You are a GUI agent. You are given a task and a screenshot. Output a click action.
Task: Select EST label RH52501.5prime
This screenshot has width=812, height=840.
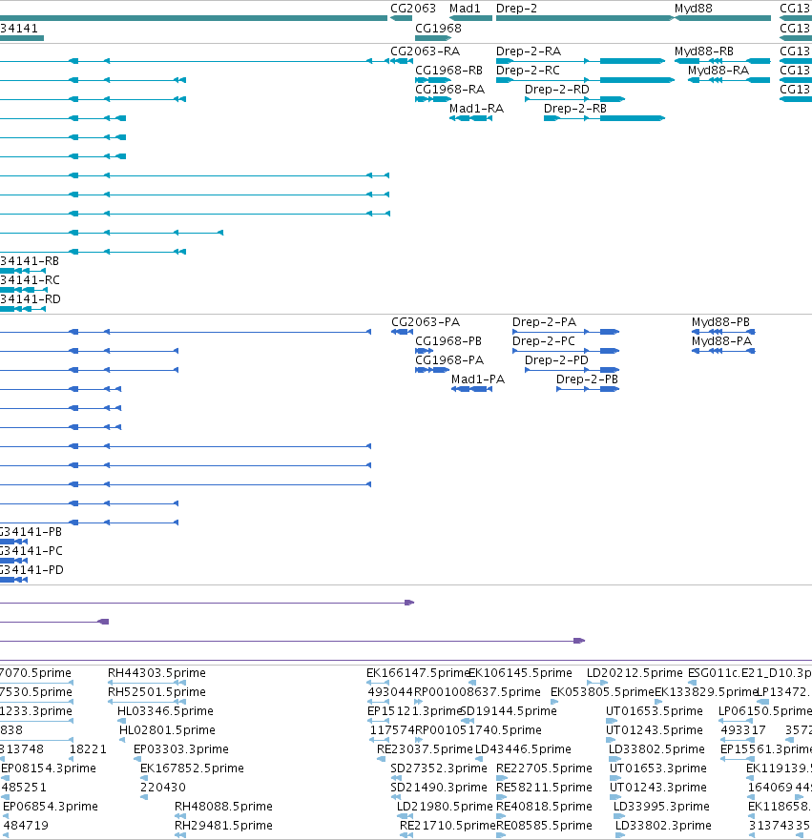(x=156, y=692)
